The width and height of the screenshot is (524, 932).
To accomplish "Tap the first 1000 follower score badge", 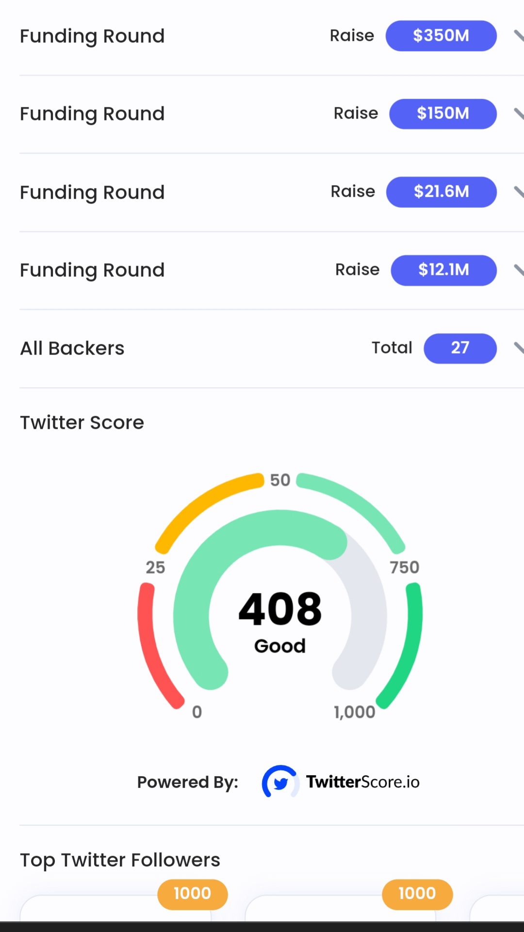I will pyautogui.click(x=192, y=894).
